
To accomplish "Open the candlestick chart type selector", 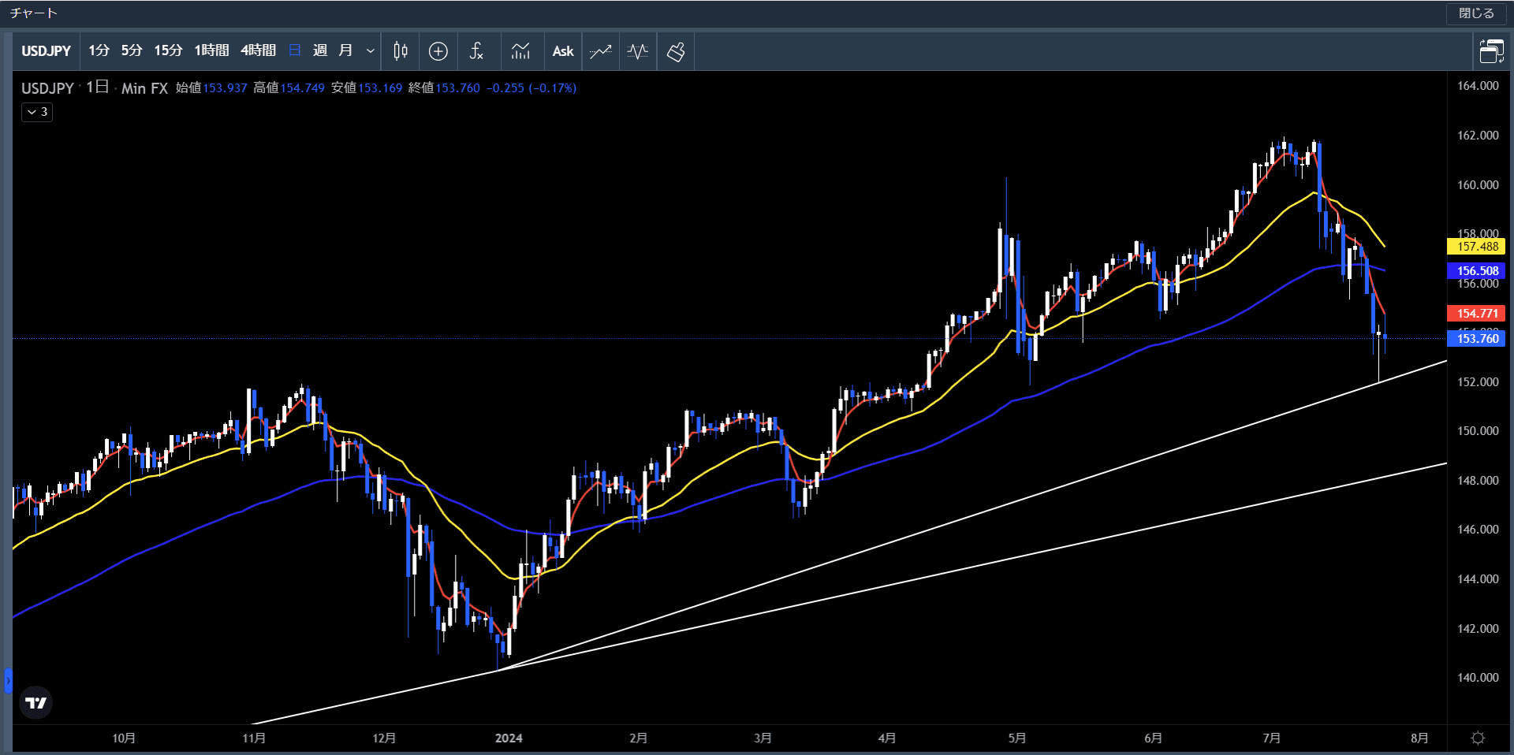I will pos(401,51).
